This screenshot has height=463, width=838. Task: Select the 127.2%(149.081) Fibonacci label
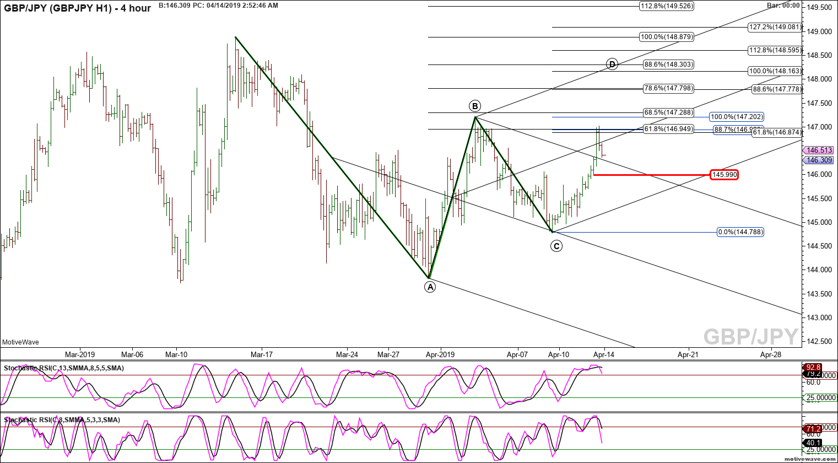[x=775, y=27]
